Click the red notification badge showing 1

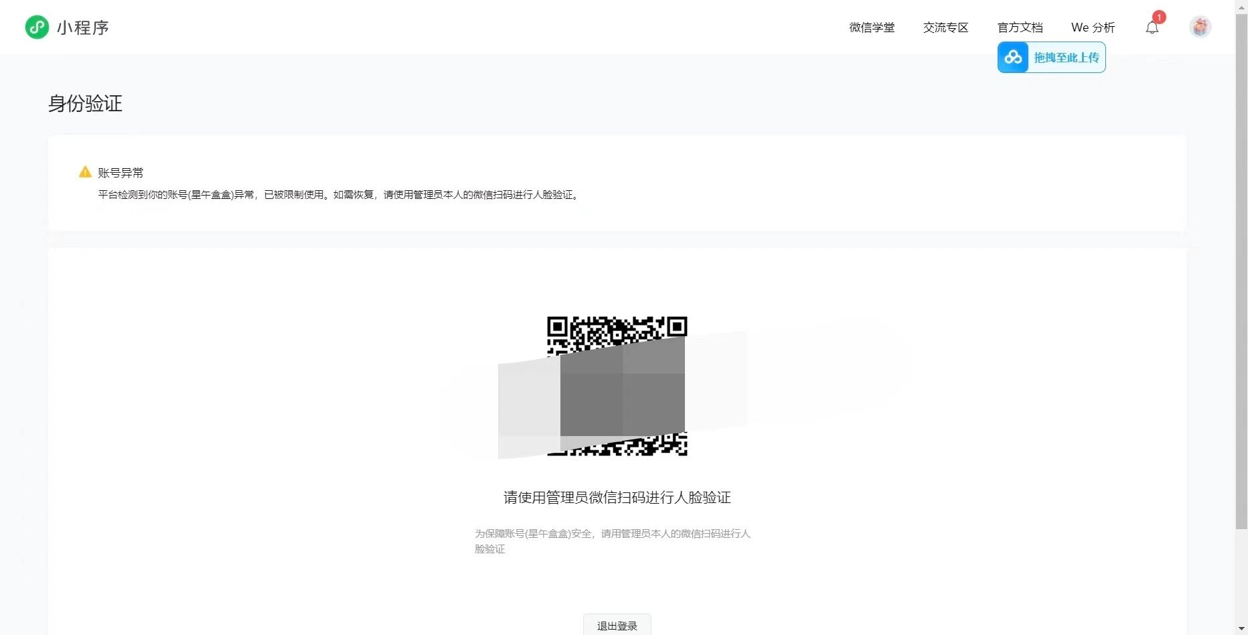(x=1159, y=17)
